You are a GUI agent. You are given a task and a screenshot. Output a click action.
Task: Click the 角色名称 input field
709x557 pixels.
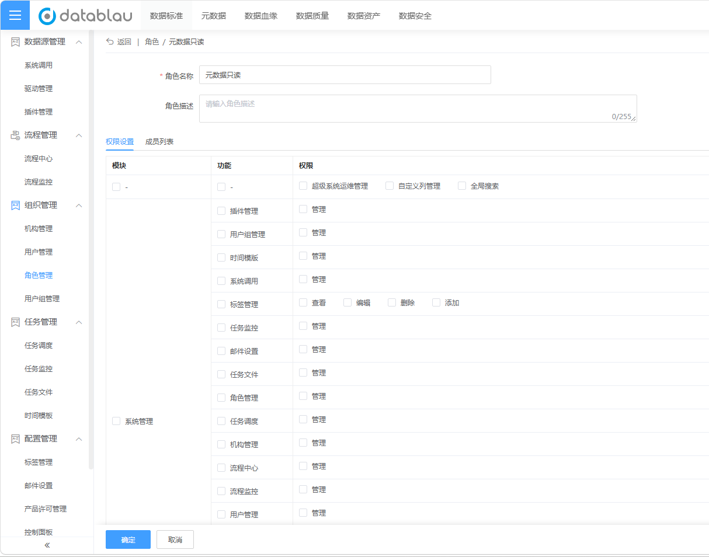coord(345,75)
